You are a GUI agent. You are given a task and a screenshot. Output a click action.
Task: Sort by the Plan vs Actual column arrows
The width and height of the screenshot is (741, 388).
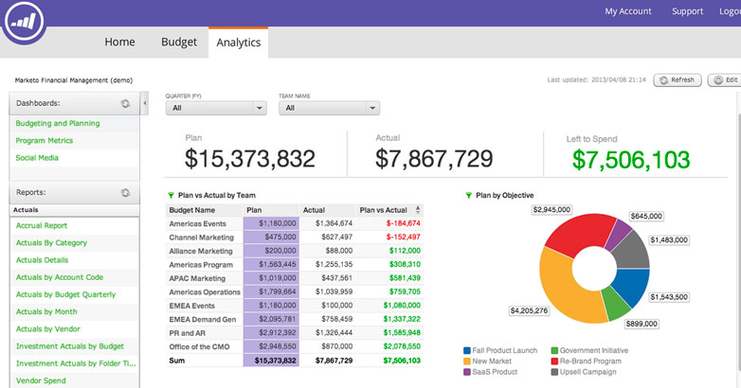coord(419,210)
